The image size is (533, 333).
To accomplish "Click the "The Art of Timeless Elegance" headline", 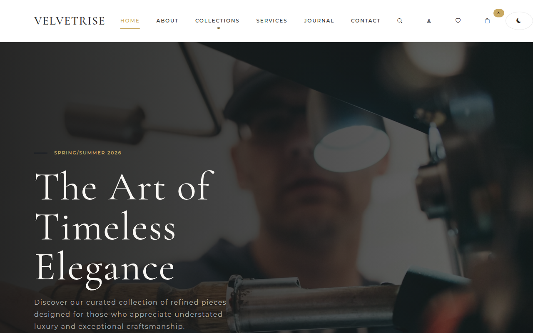I will point(124,227).
